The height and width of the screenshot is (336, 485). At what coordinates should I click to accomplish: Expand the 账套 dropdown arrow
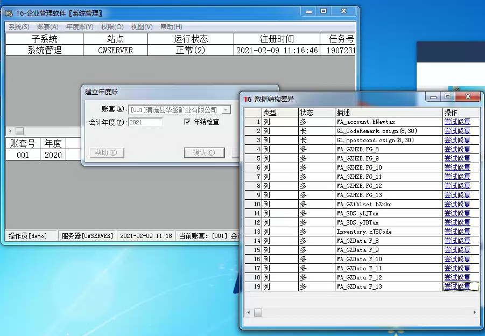point(227,110)
